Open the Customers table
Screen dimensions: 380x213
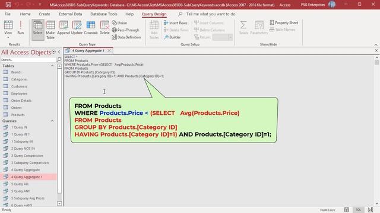click(19, 86)
